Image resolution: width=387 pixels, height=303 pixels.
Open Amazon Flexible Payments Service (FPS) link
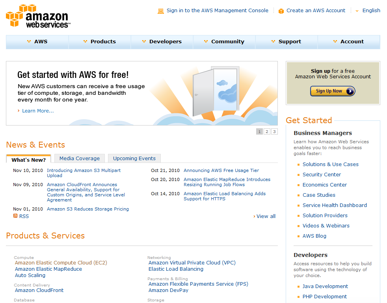point(198,284)
